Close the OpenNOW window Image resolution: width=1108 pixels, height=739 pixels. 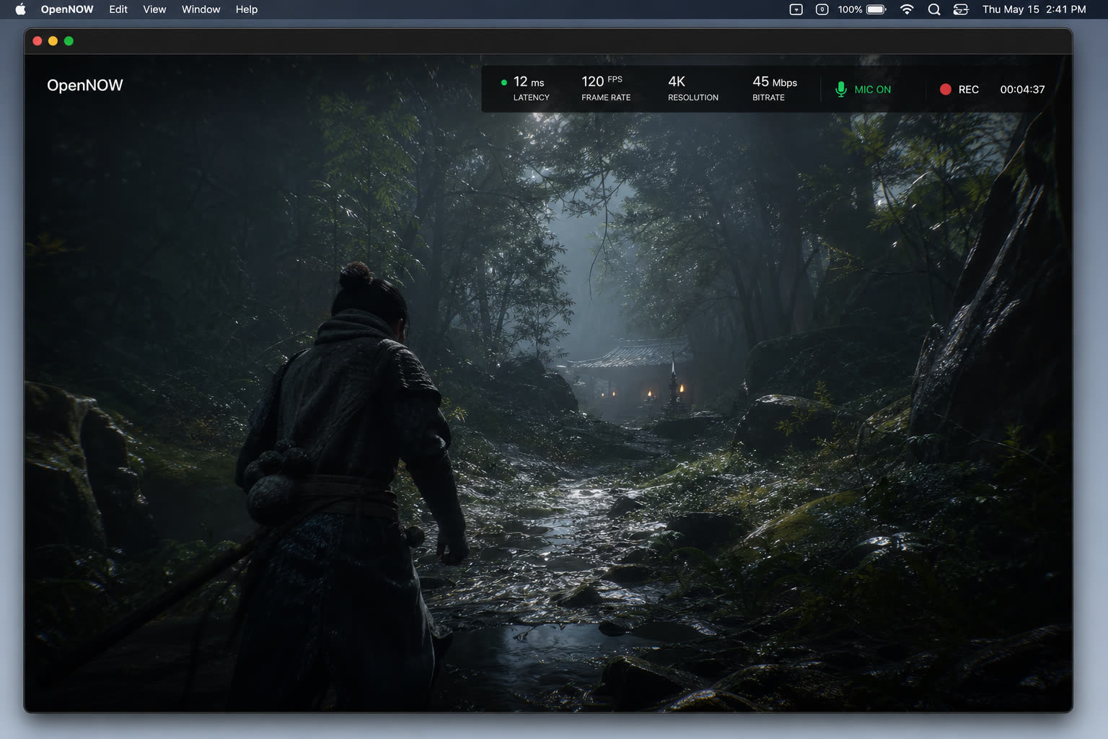tap(38, 41)
